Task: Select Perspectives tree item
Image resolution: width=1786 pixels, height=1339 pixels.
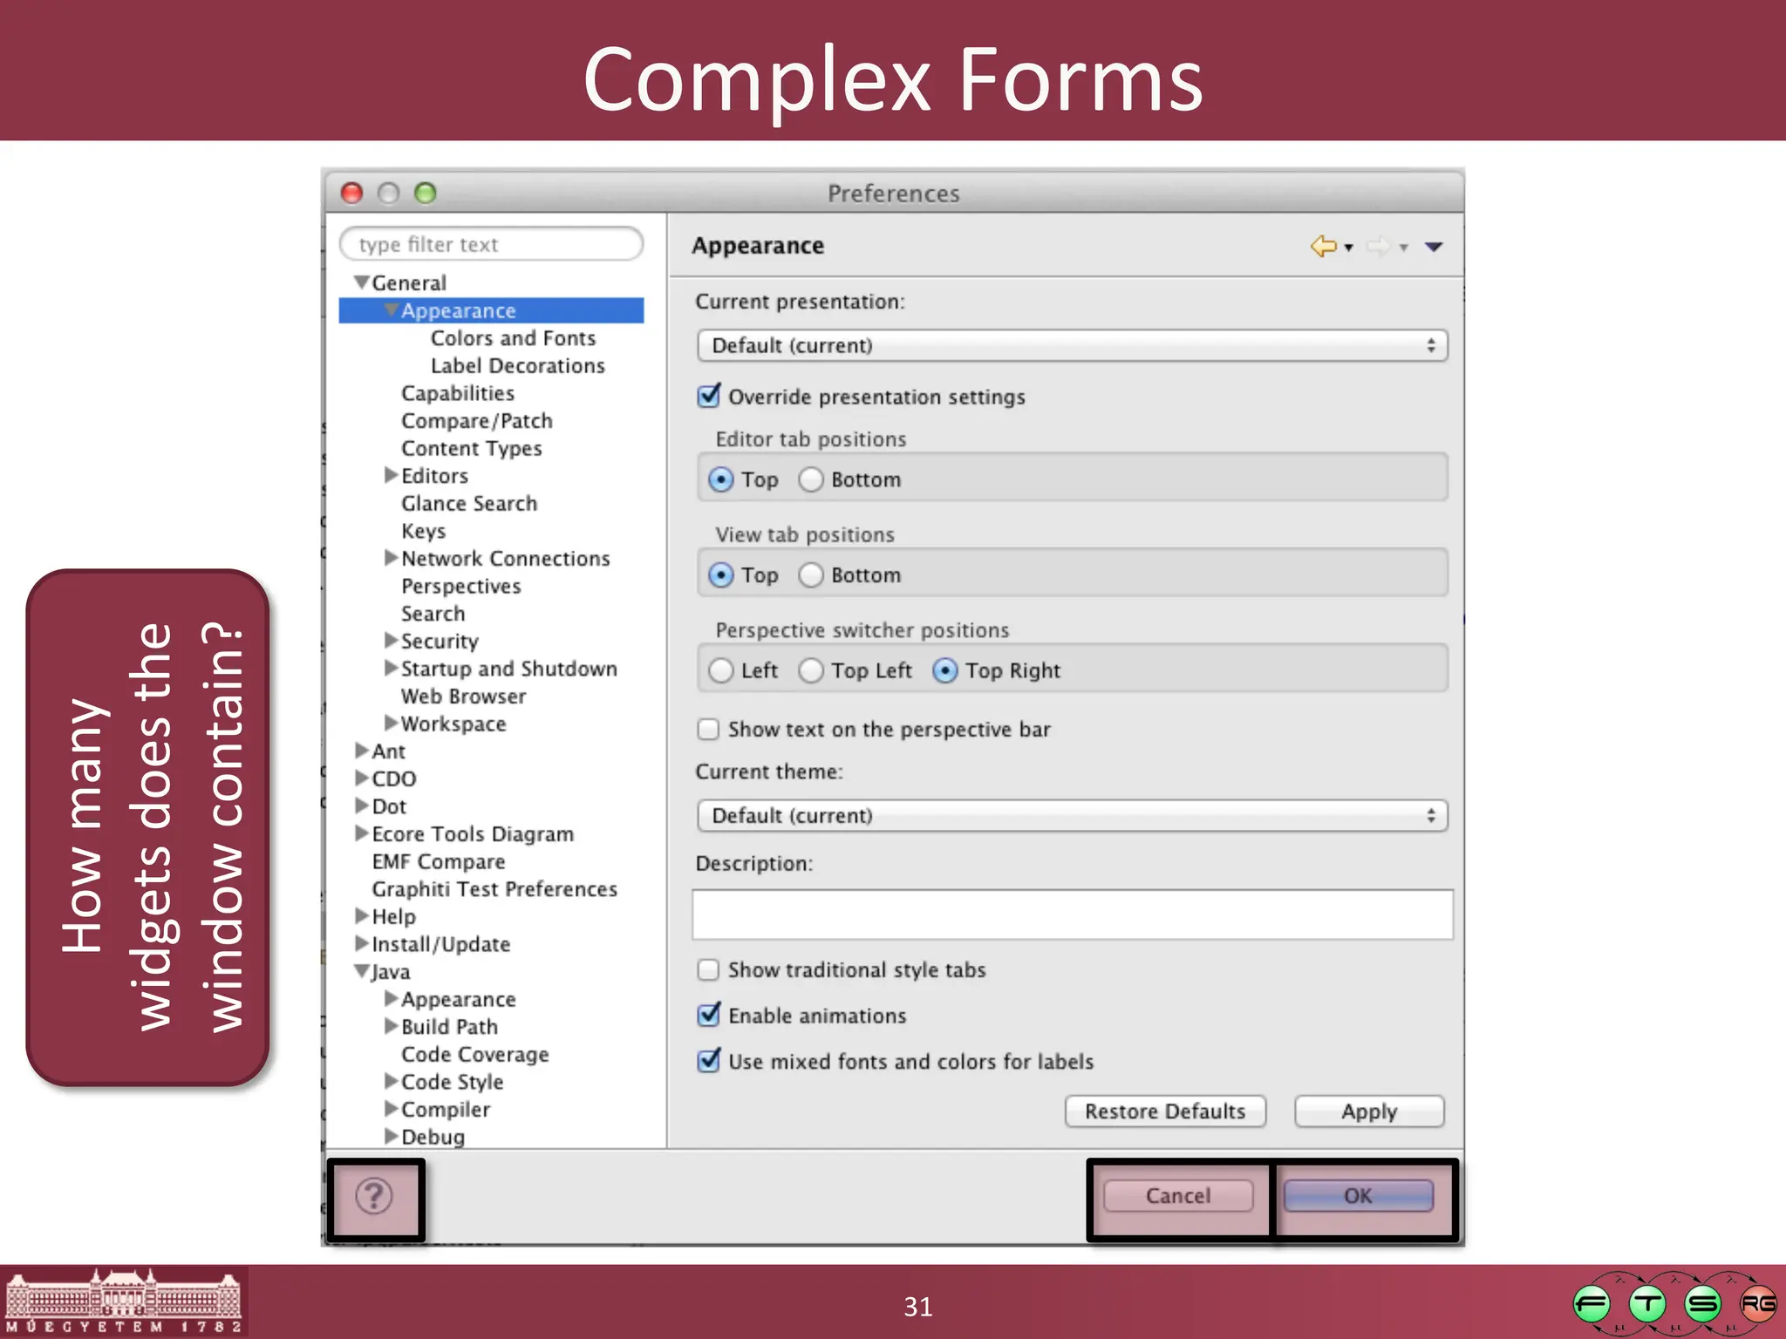Action: [x=461, y=586]
